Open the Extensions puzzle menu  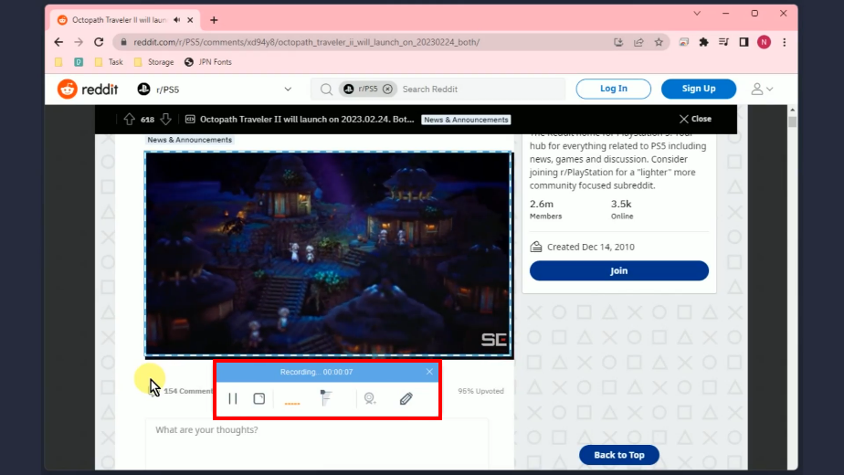pos(703,42)
